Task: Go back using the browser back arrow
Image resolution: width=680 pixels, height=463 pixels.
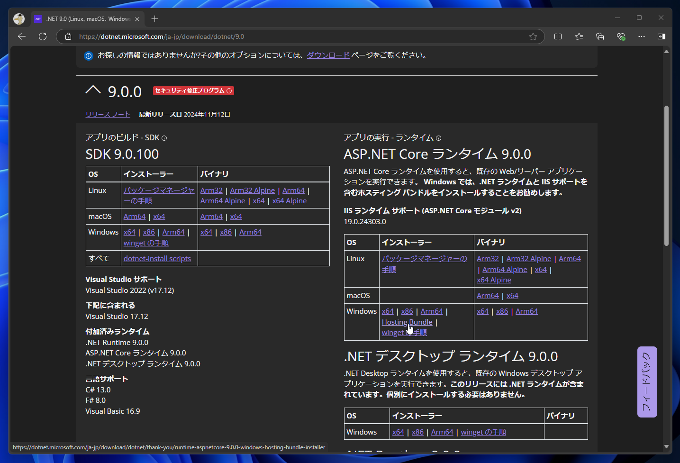Action: click(22, 36)
